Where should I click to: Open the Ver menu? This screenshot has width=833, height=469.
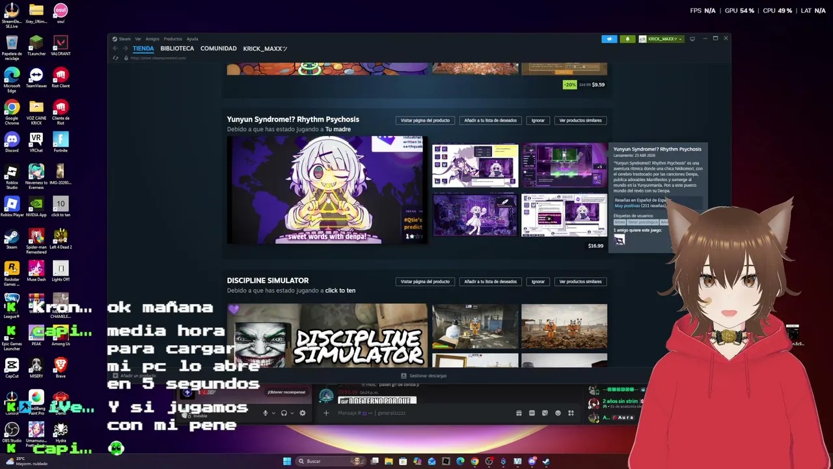click(139, 39)
